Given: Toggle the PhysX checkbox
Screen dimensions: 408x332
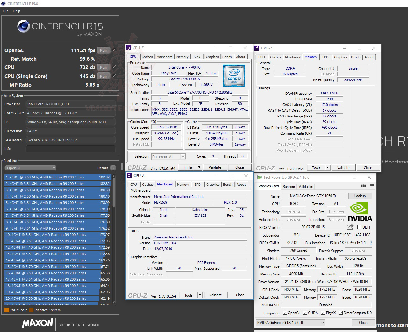Looking at the screenshot, I should point(323,313).
